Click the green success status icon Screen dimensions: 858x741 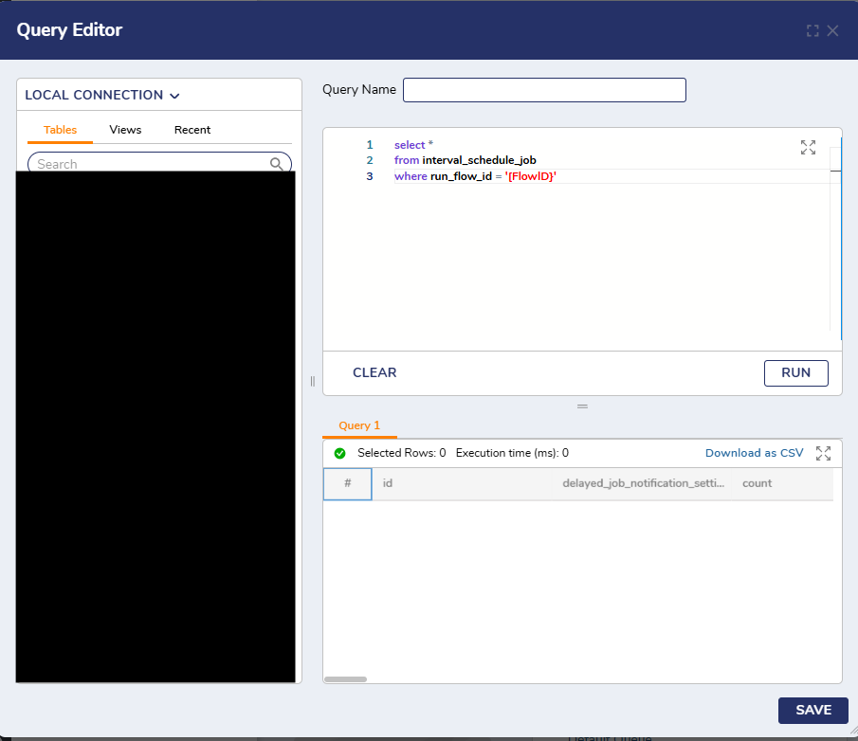[x=339, y=453]
